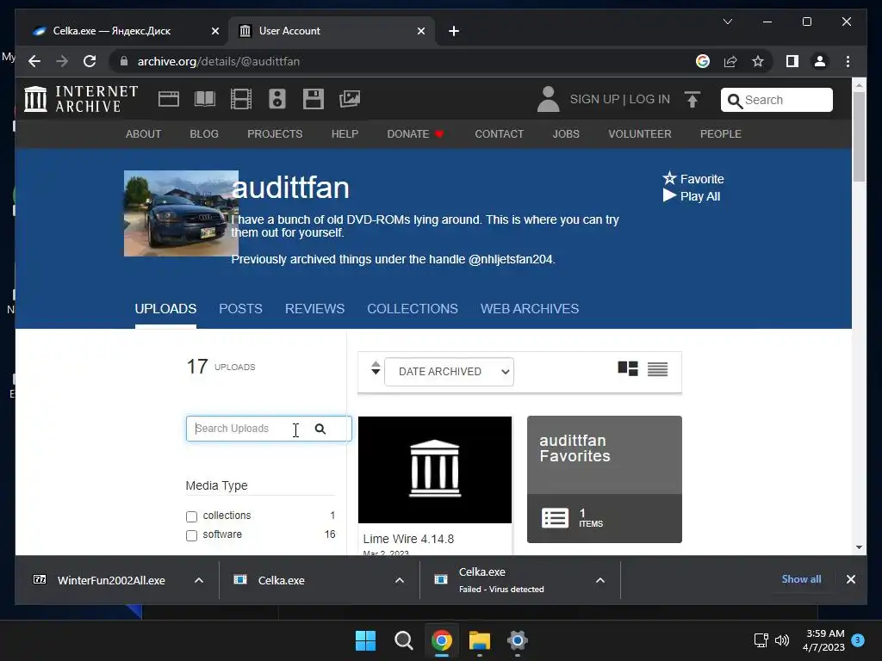This screenshot has width=882, height=661.
Task: Expand first Celka.exe download options
Action: (400, 580)
